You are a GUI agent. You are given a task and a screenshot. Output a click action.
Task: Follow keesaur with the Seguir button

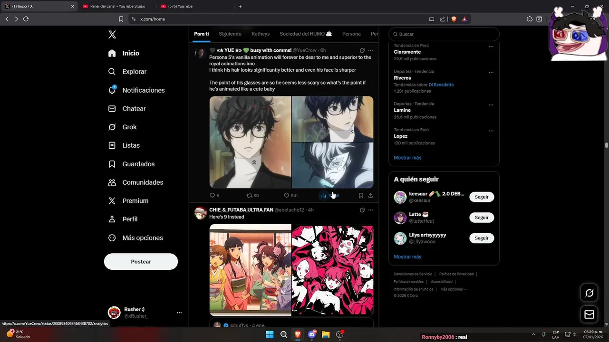tap(482, 197)
